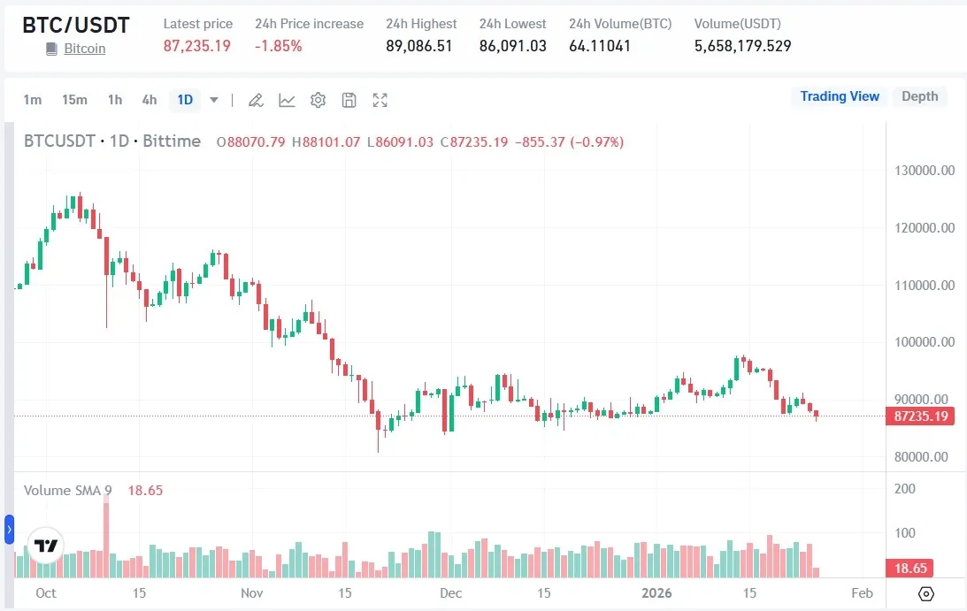Select the 1D timeframe
Image resolution: width=967 pixels, height=611 pixels.
pyautogui.click(x=184, y=100)
